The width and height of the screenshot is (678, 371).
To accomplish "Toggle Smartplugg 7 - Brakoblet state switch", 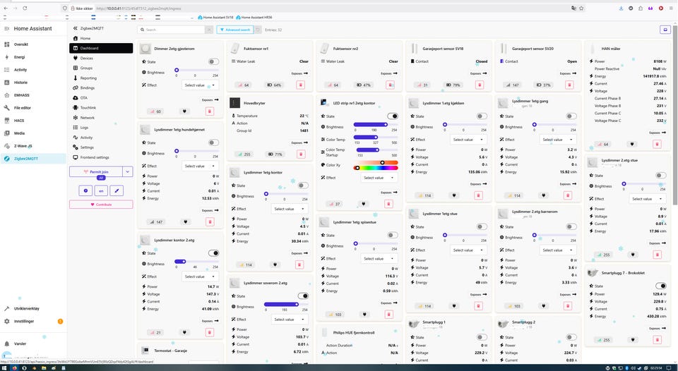I will pyautogui.click(x=661, y=286).
